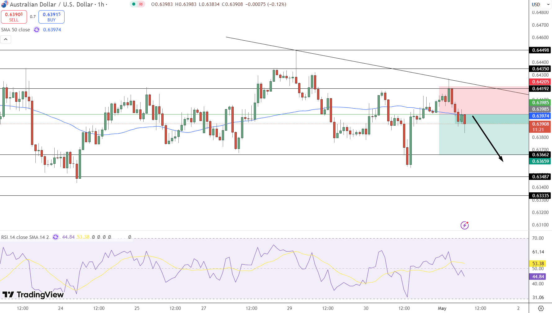Click the red 0.64205 stop price label
The width and height of the screenshot is (552, 313).
pos(540,82)
